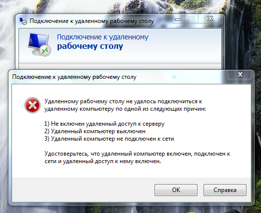Close the main Remote Desktop Connection window
The width and height of the screenshot is (261, 213).
[210, 18]
